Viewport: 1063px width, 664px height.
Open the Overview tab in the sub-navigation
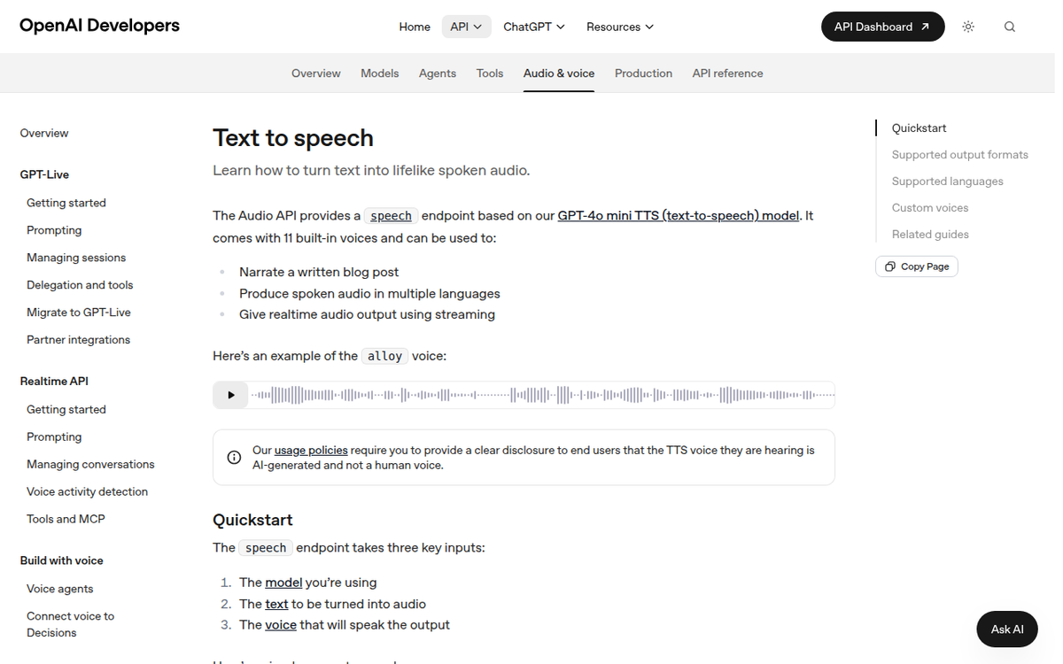coord(316,73)
